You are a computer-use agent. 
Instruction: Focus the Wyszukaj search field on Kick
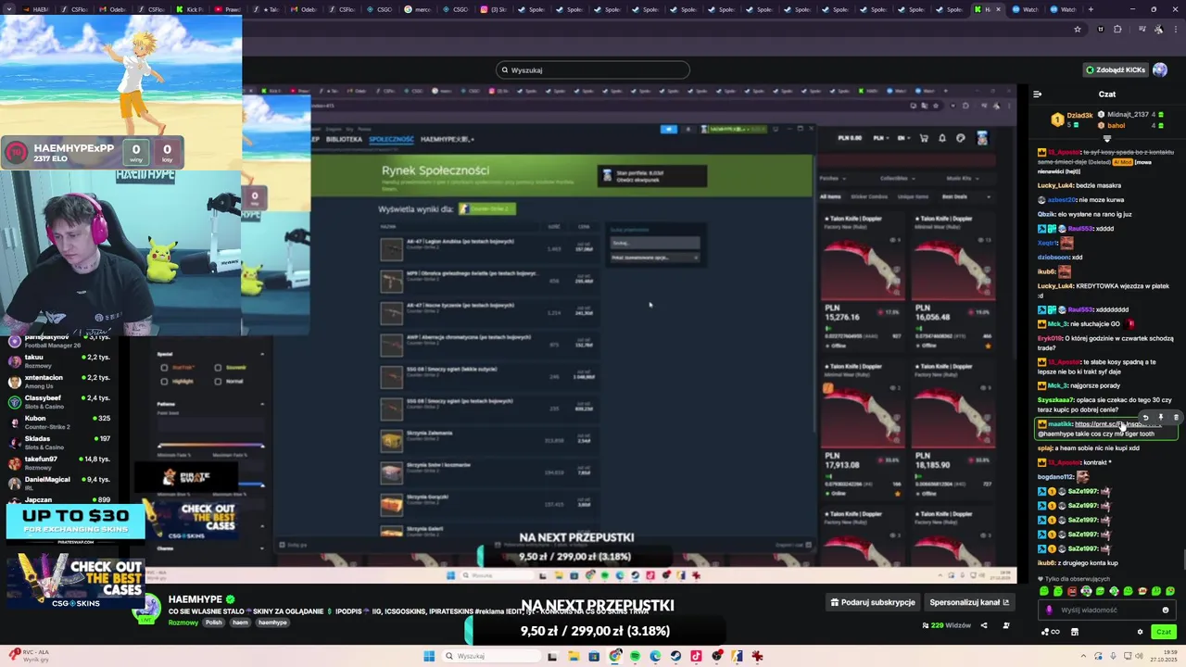tap(593, 69)
